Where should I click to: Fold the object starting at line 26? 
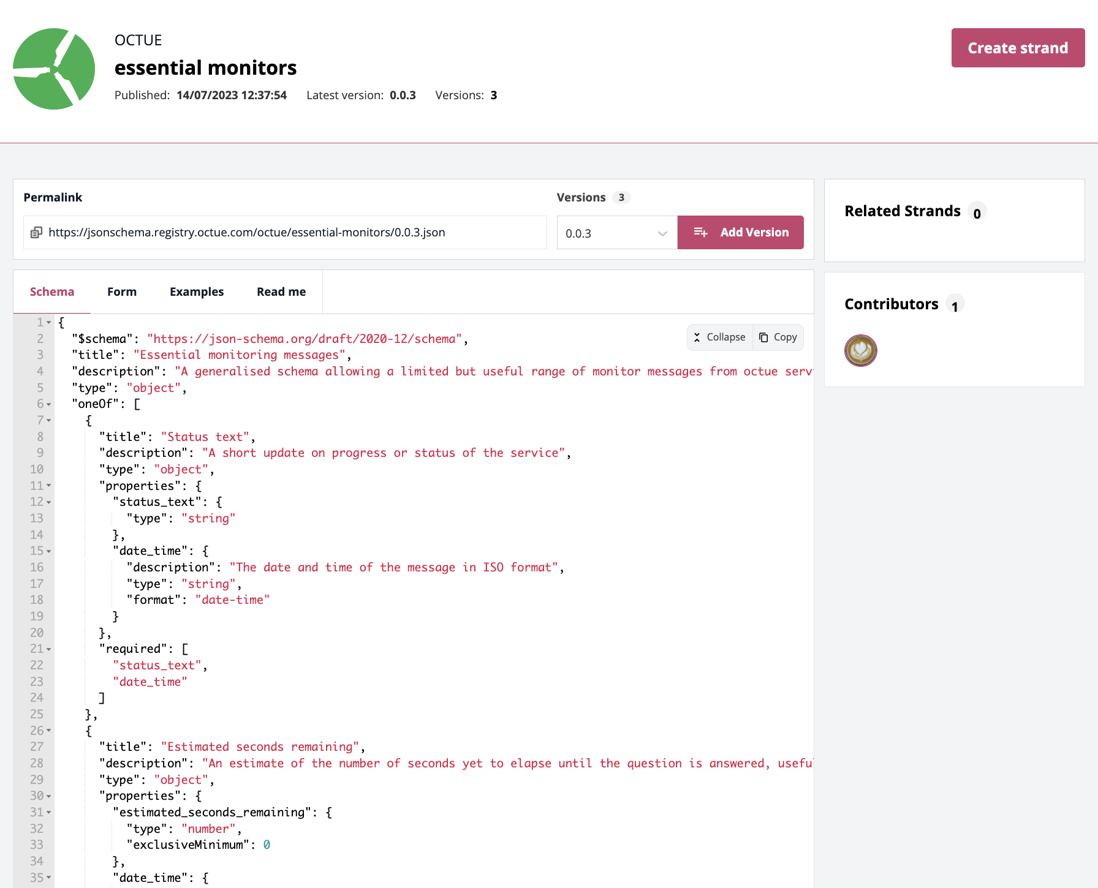point(49,731)
